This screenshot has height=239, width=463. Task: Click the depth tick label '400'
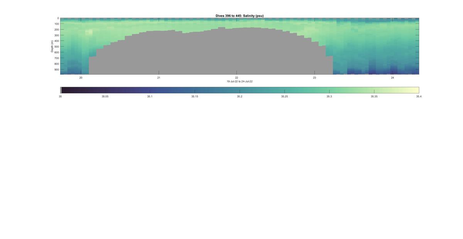pyautogui.click(x=56, y=41)
